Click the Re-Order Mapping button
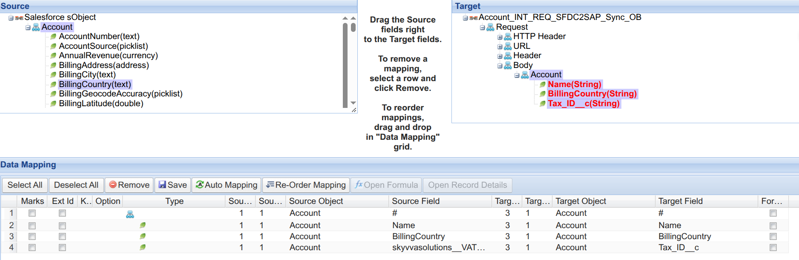Viewport: 799px width, 260px height. [306, 185]
